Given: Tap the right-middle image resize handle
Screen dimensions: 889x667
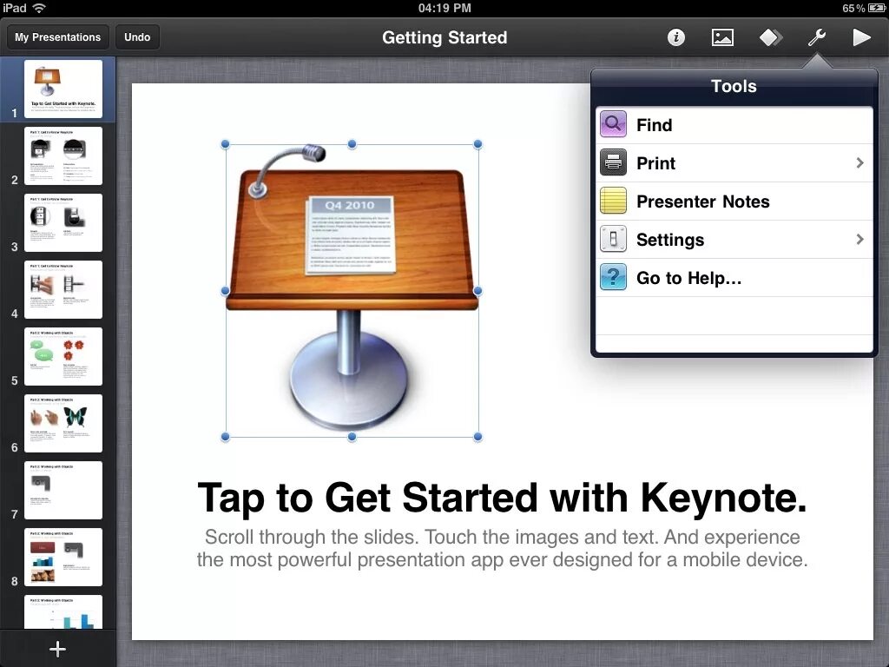Looking at the screenshot, I should 478,290.
